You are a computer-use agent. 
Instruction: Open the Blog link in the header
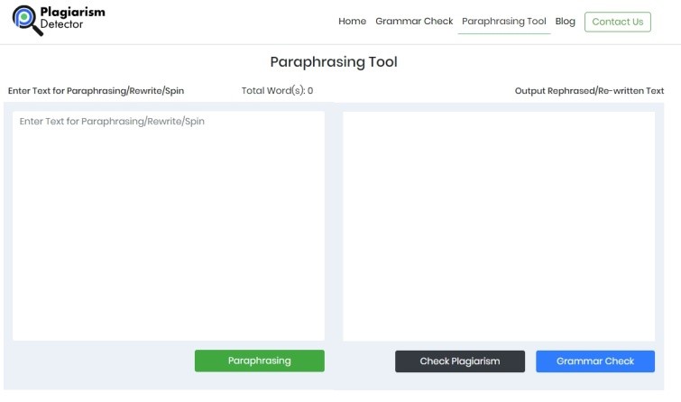566,22
